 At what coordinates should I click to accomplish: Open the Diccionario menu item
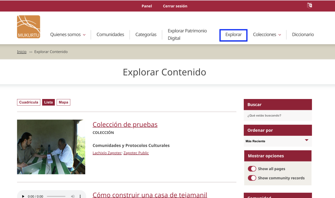pos(303,35)
